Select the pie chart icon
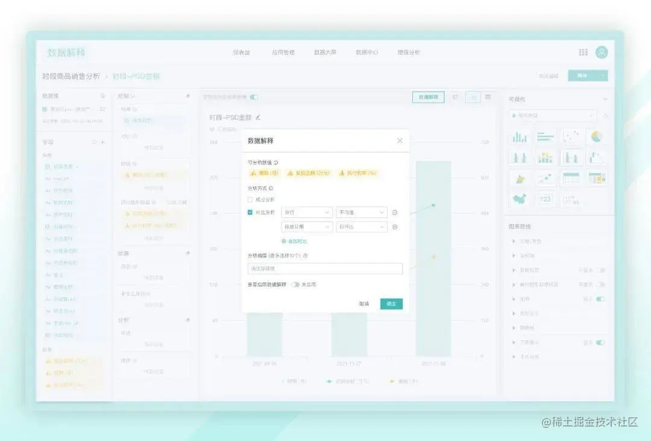 coord(597,137)
